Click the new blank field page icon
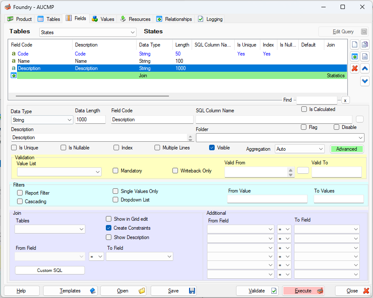373x298 pixels. (355, 44)
